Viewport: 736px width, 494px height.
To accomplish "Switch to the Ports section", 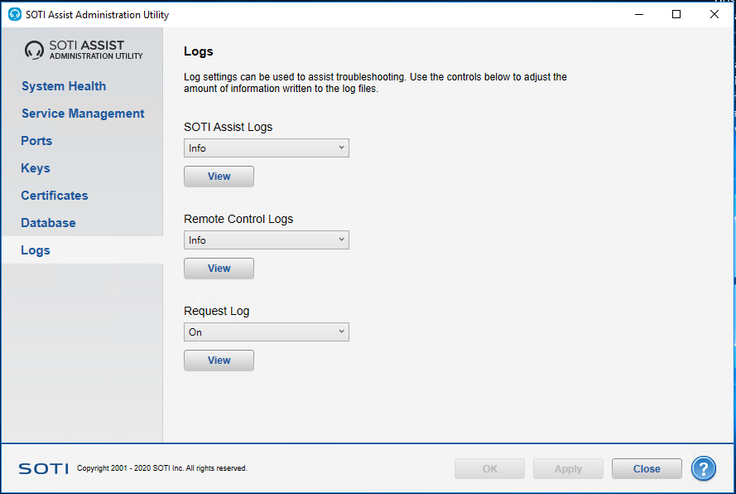I will pyautogui.click(x=36, y=141).
